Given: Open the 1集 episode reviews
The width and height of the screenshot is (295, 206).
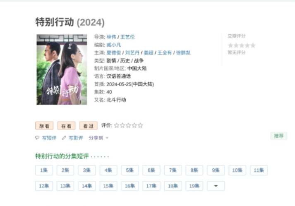Looking at the screenshot, I should [44, 170].
